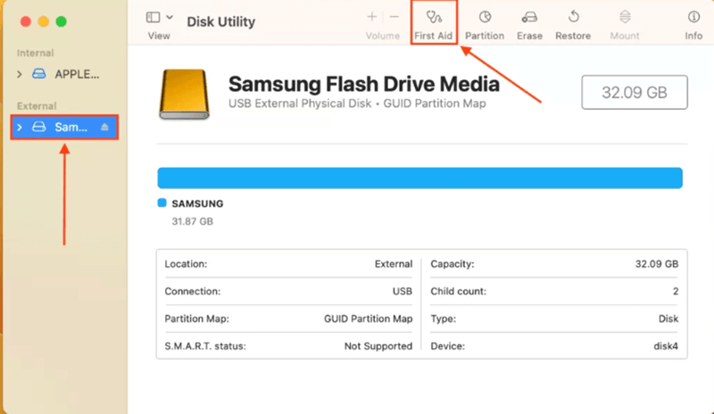The width and height of the screenshot is (714, 414).
Task: Click the Erase toolbar icon
Action: click(x=529, y=18)
